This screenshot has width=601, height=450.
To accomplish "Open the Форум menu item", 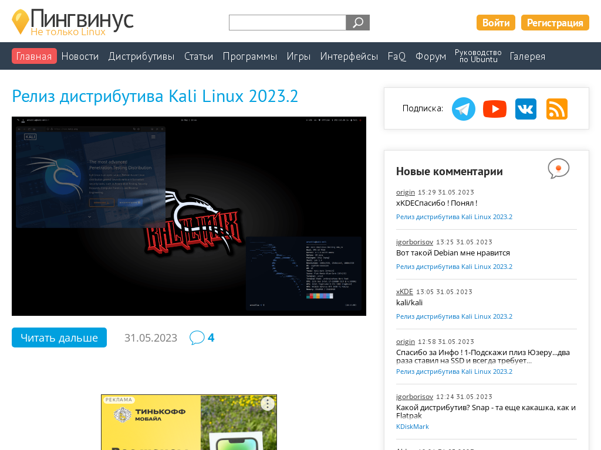I will (x=431, y=56).
